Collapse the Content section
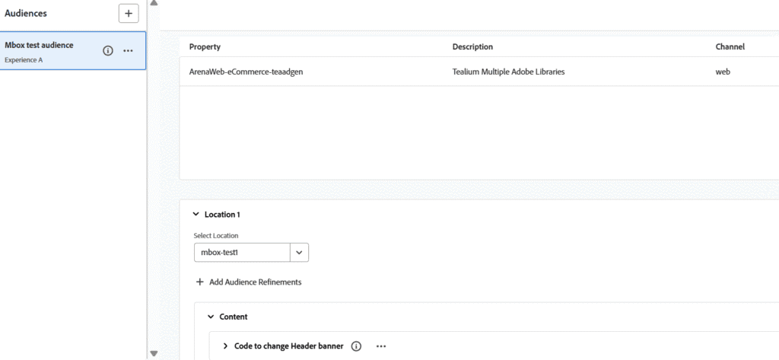This screenshot has height=360, width=779. pos(211,317)
